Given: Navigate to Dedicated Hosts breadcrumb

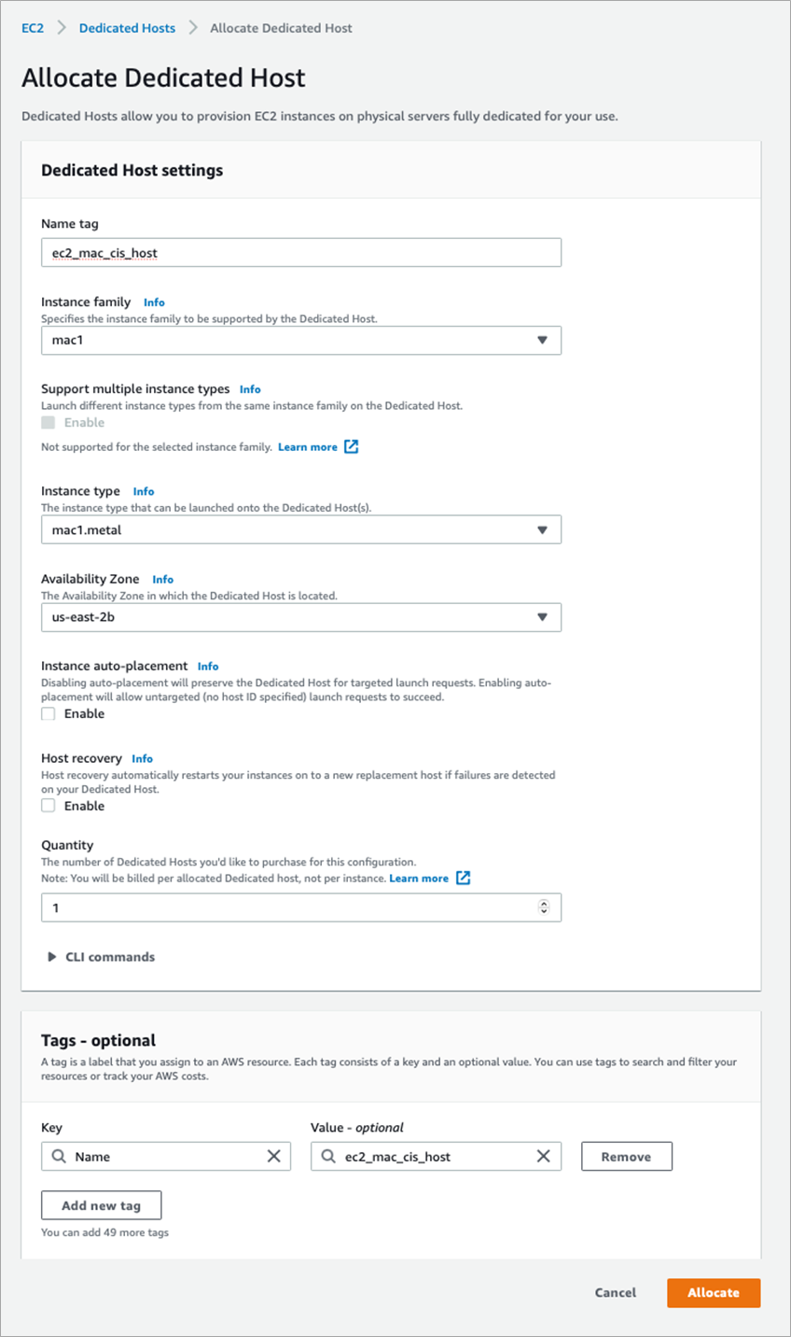Looking at the screenshot, I should (127, 28).
